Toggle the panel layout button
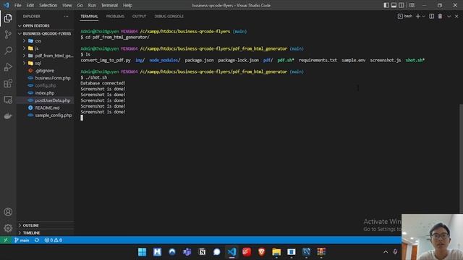This screenshot has height=260, width=463. tap(394, 5)
